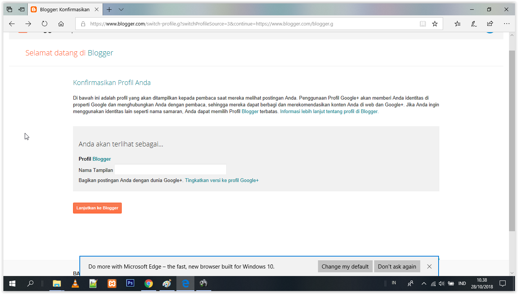The height and width of the screenshot is (294, 518).
Task: Open the browser home page
Action: click(61, 24)
